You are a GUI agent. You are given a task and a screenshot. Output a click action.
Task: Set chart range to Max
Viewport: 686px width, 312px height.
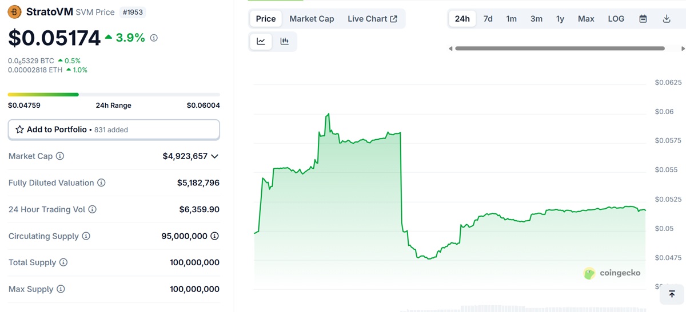[x=586, y=19]
